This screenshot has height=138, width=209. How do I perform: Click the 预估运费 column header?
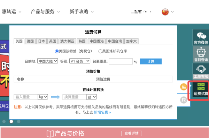point(103,79)
